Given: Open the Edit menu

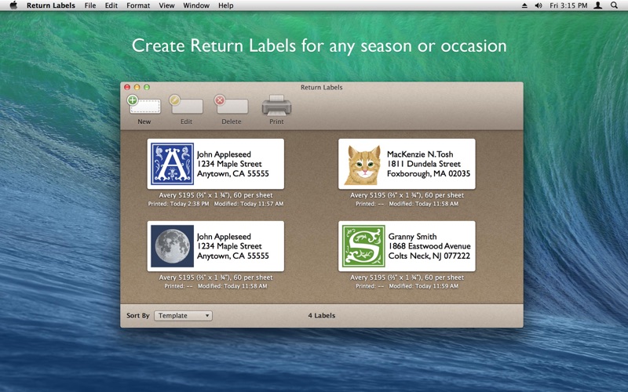Looking at the screenshot, I should (111, 5).
